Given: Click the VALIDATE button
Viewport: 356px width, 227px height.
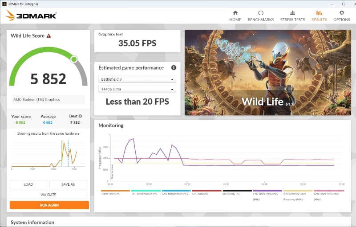Looking at the screenshot, I should tap(49, 195).
